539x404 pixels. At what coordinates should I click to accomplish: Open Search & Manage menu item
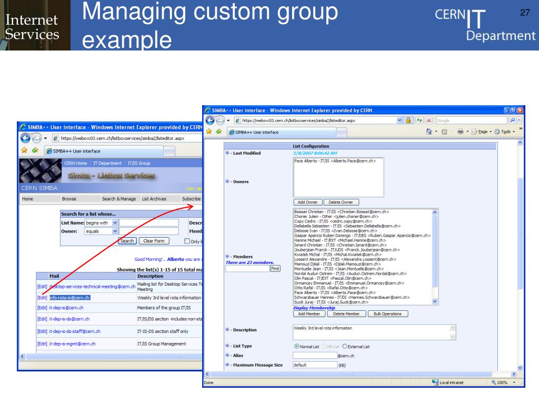[x=119, y=198]
